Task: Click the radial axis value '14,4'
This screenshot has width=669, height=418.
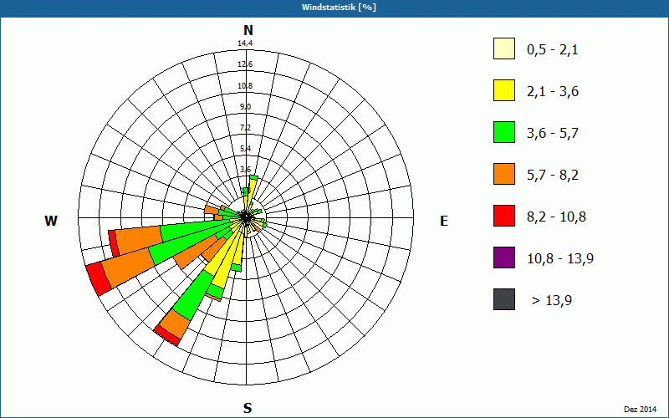Action: pos(245,43)
